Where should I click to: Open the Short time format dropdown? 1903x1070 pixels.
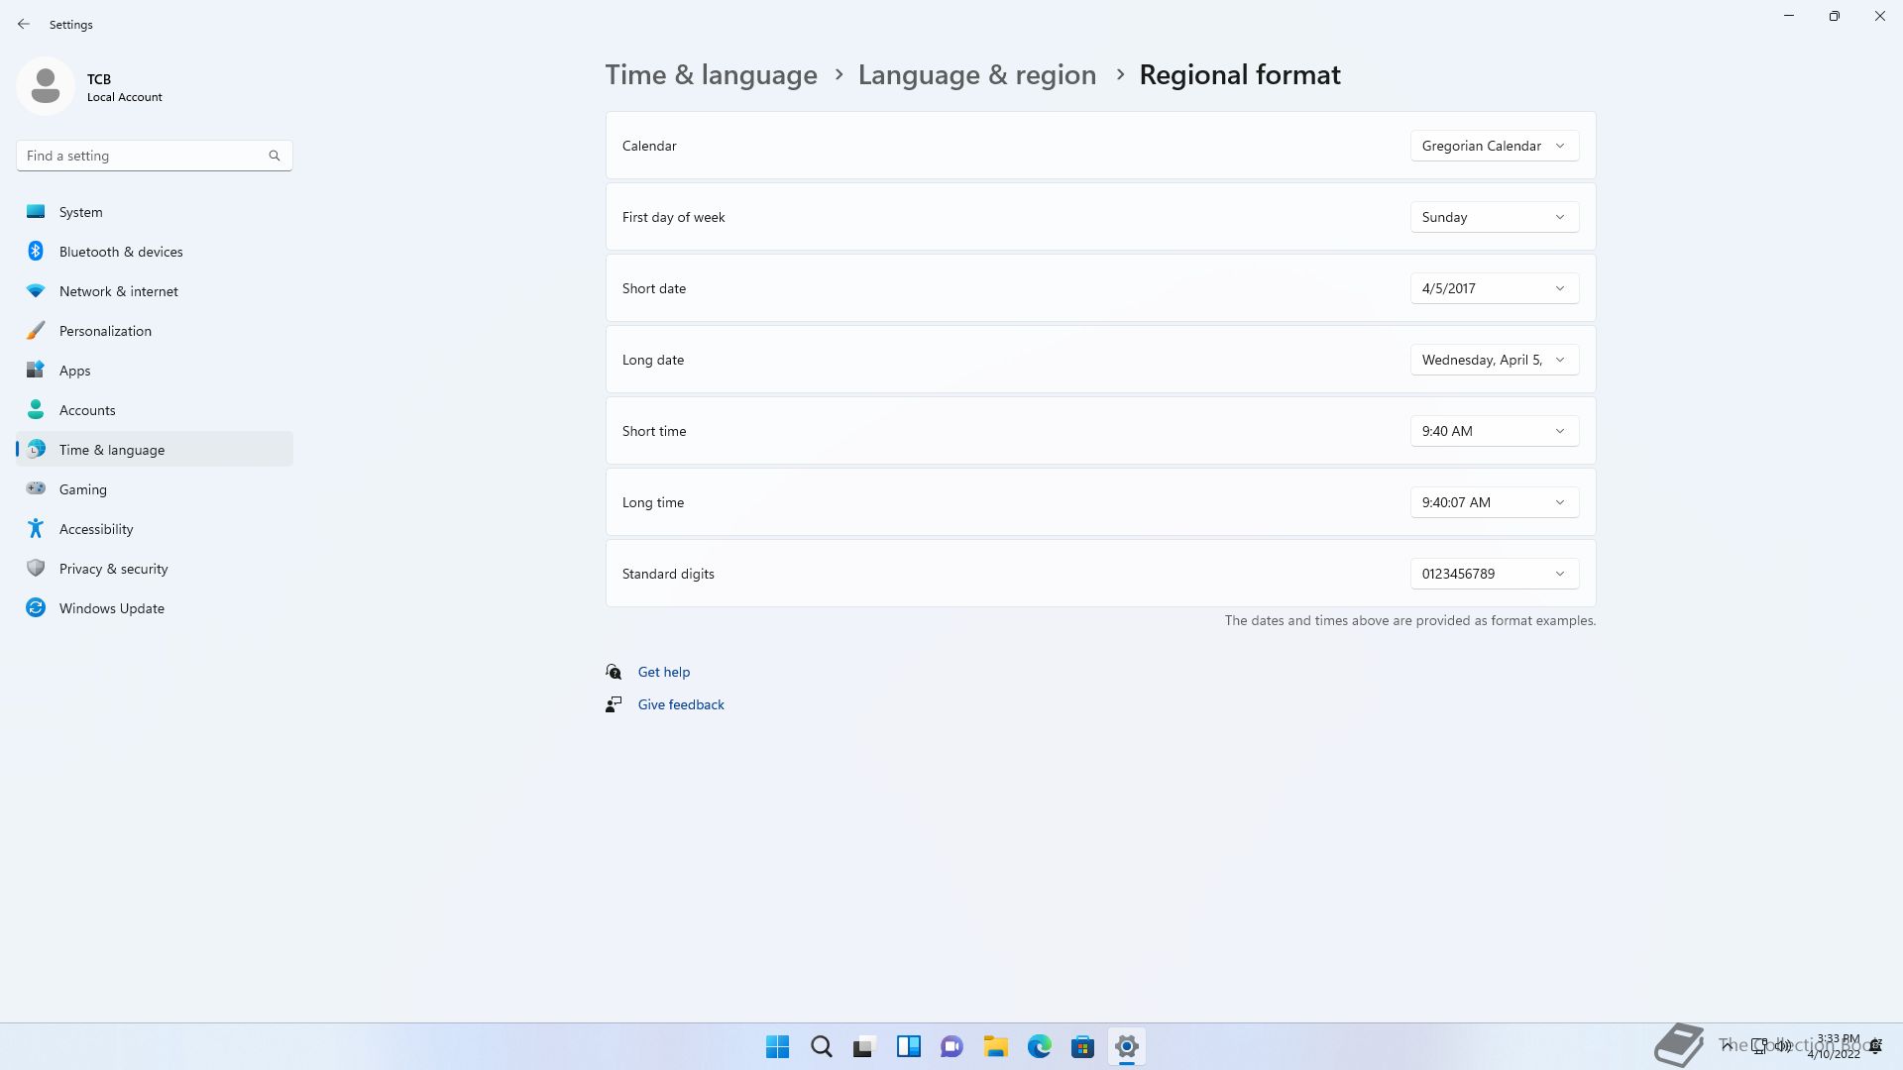click(1495, 431)
